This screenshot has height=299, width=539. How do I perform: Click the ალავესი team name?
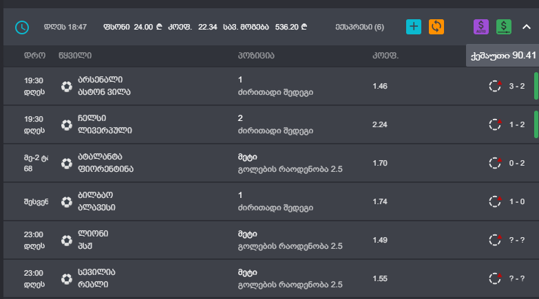pos(96,208)
